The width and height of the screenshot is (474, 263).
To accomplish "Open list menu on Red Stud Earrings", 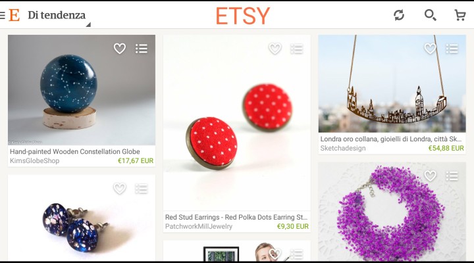I will pyautogui.click(x=296, y=49).
